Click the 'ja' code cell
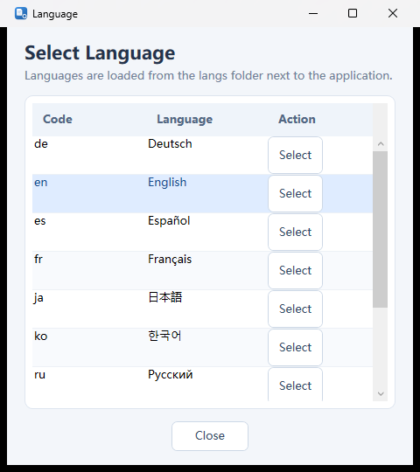Image resolution: width=420 pixels, height=472 pixels. pyautogui.click(x=89, y=309)
